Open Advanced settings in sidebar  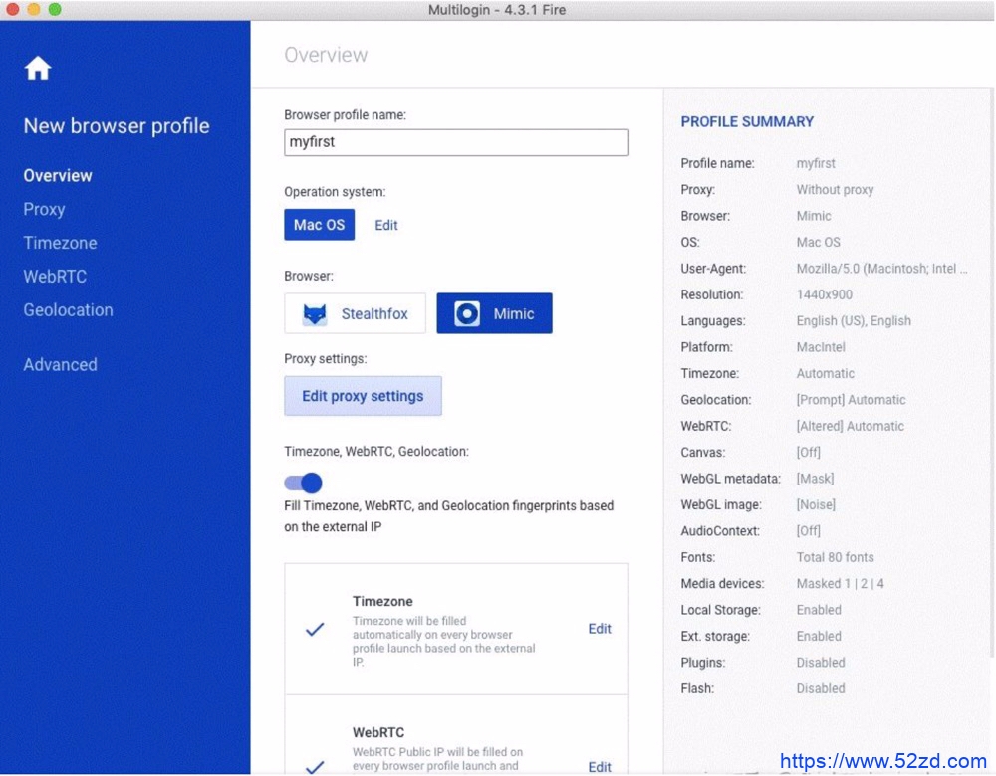click(x=61, y=365)
